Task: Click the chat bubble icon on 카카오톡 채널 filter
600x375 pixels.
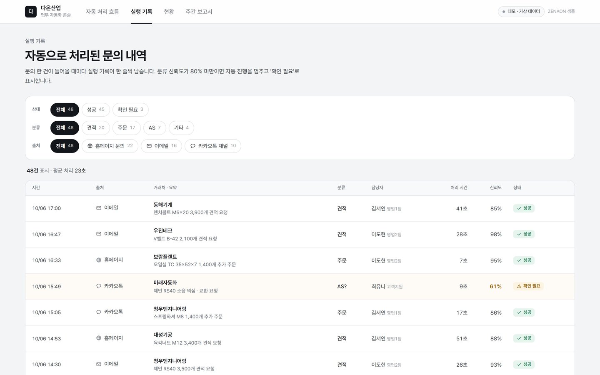Action: (193, 146)
